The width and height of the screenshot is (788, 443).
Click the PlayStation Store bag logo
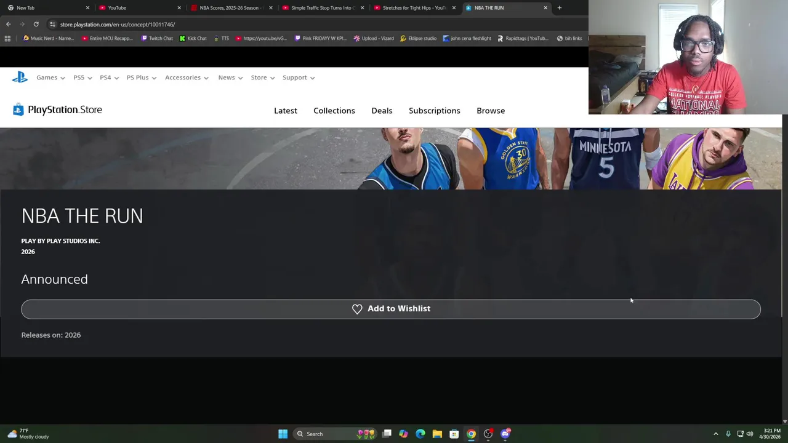(18, 110)
